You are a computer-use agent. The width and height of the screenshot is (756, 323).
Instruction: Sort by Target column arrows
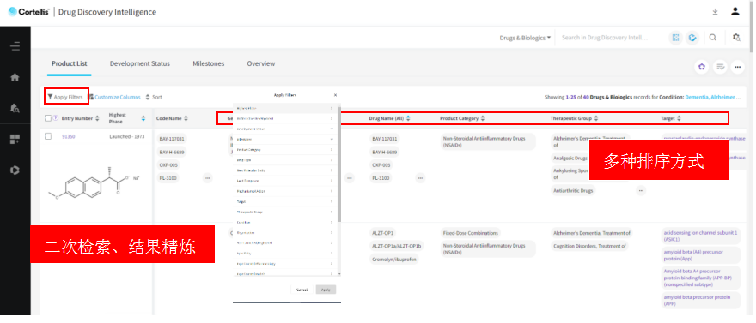tap(679, 118)
